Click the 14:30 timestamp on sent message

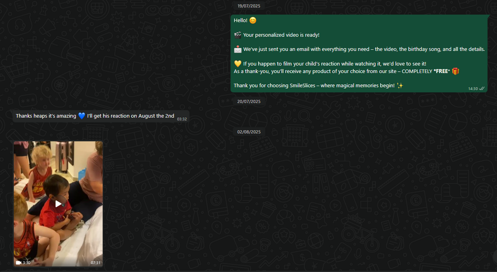[473, 89]
